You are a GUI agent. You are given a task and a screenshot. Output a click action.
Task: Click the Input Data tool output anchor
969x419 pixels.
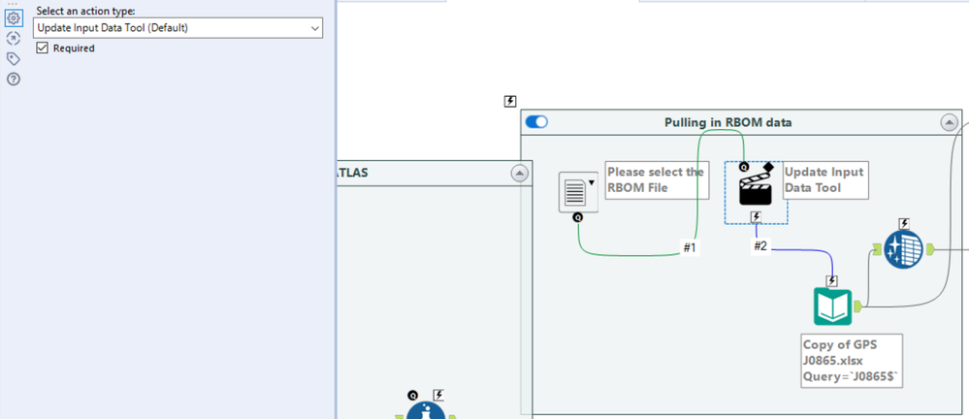(x=857, y=306)
